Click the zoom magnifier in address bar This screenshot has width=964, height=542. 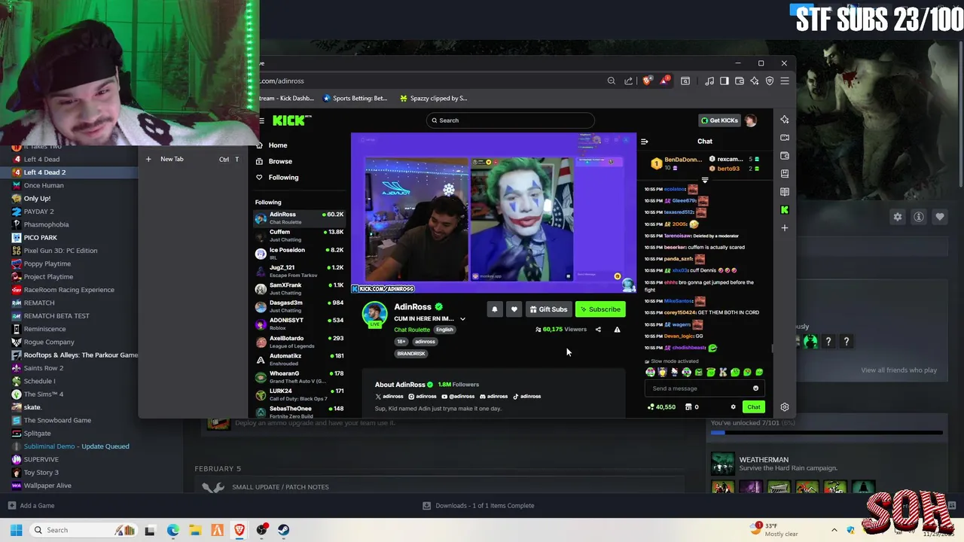[x=611, y=81]
